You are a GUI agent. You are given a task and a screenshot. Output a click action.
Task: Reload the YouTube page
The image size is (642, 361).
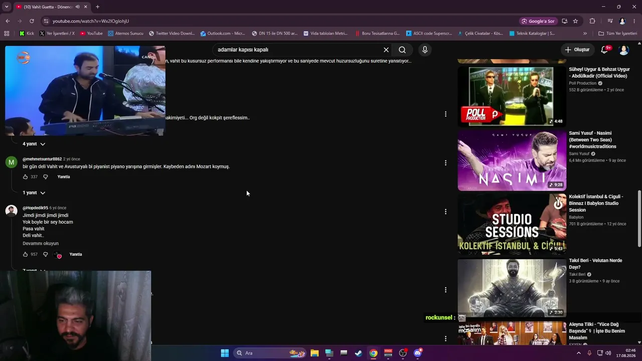[32, 21]
